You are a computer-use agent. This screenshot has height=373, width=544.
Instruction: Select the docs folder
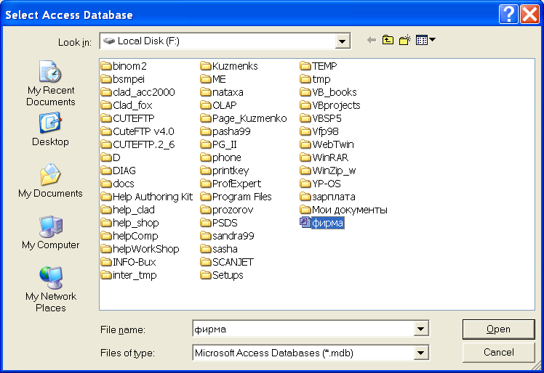pyautogui.click(x=117, y=184)
